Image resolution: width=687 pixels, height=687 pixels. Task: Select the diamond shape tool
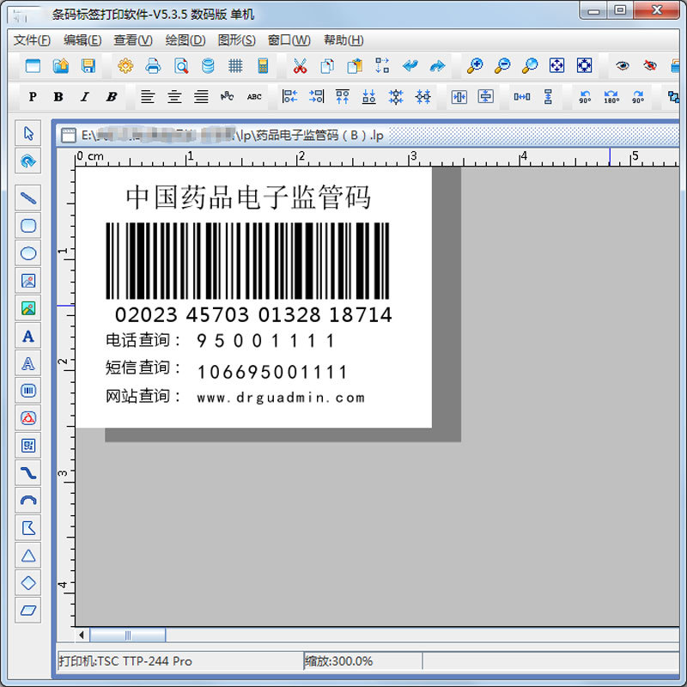pos(28,583)
